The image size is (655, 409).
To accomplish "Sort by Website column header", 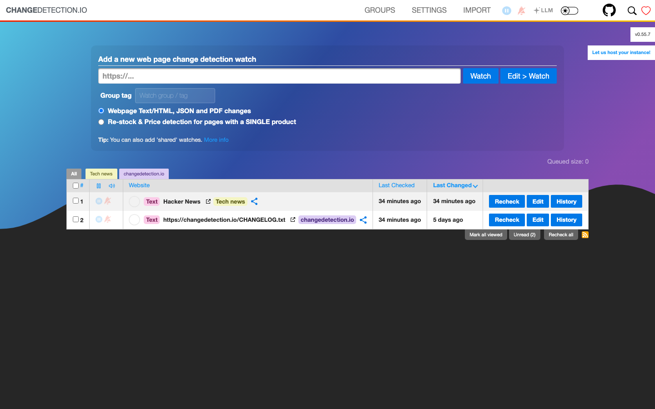I will click(x=139, y=185).
